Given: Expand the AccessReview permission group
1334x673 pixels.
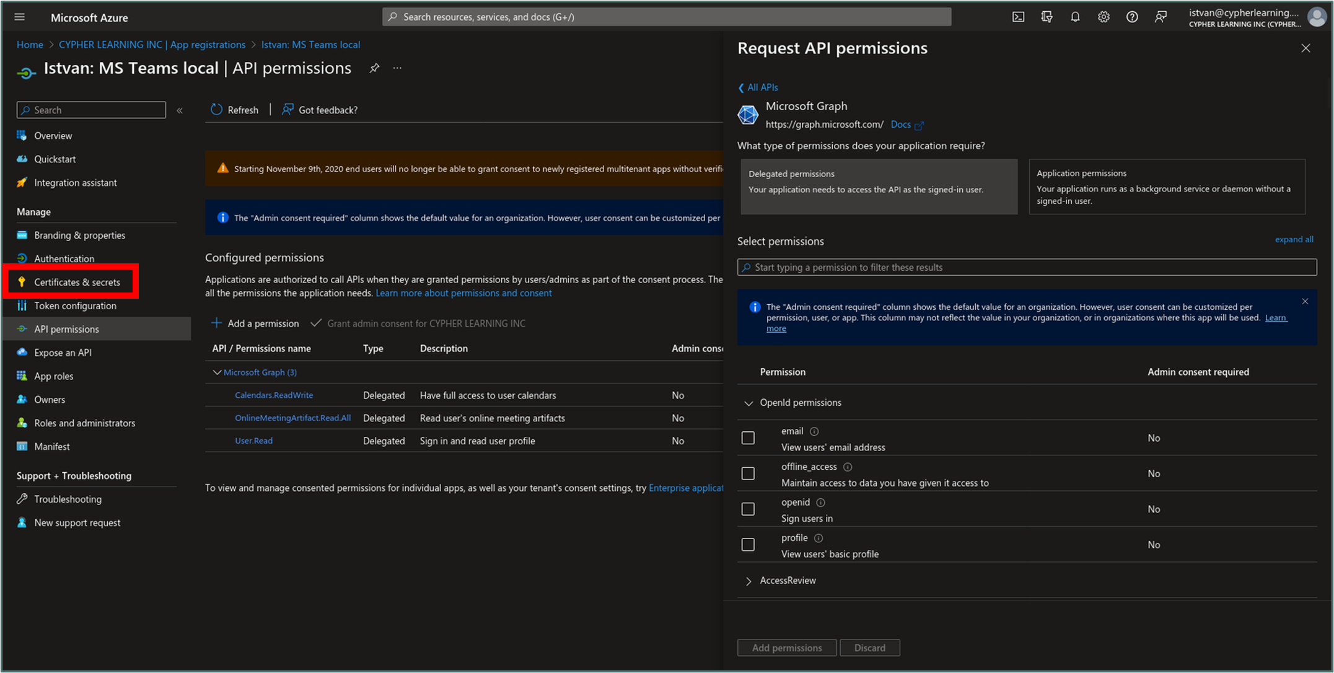Looking at the screenshot, I should [748, 581].
